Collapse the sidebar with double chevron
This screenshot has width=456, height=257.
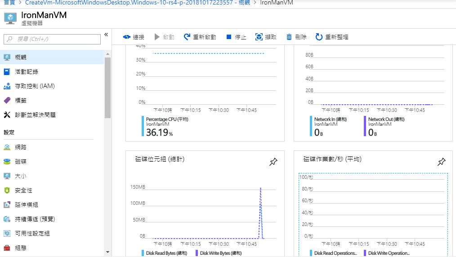tap(106, 35)
